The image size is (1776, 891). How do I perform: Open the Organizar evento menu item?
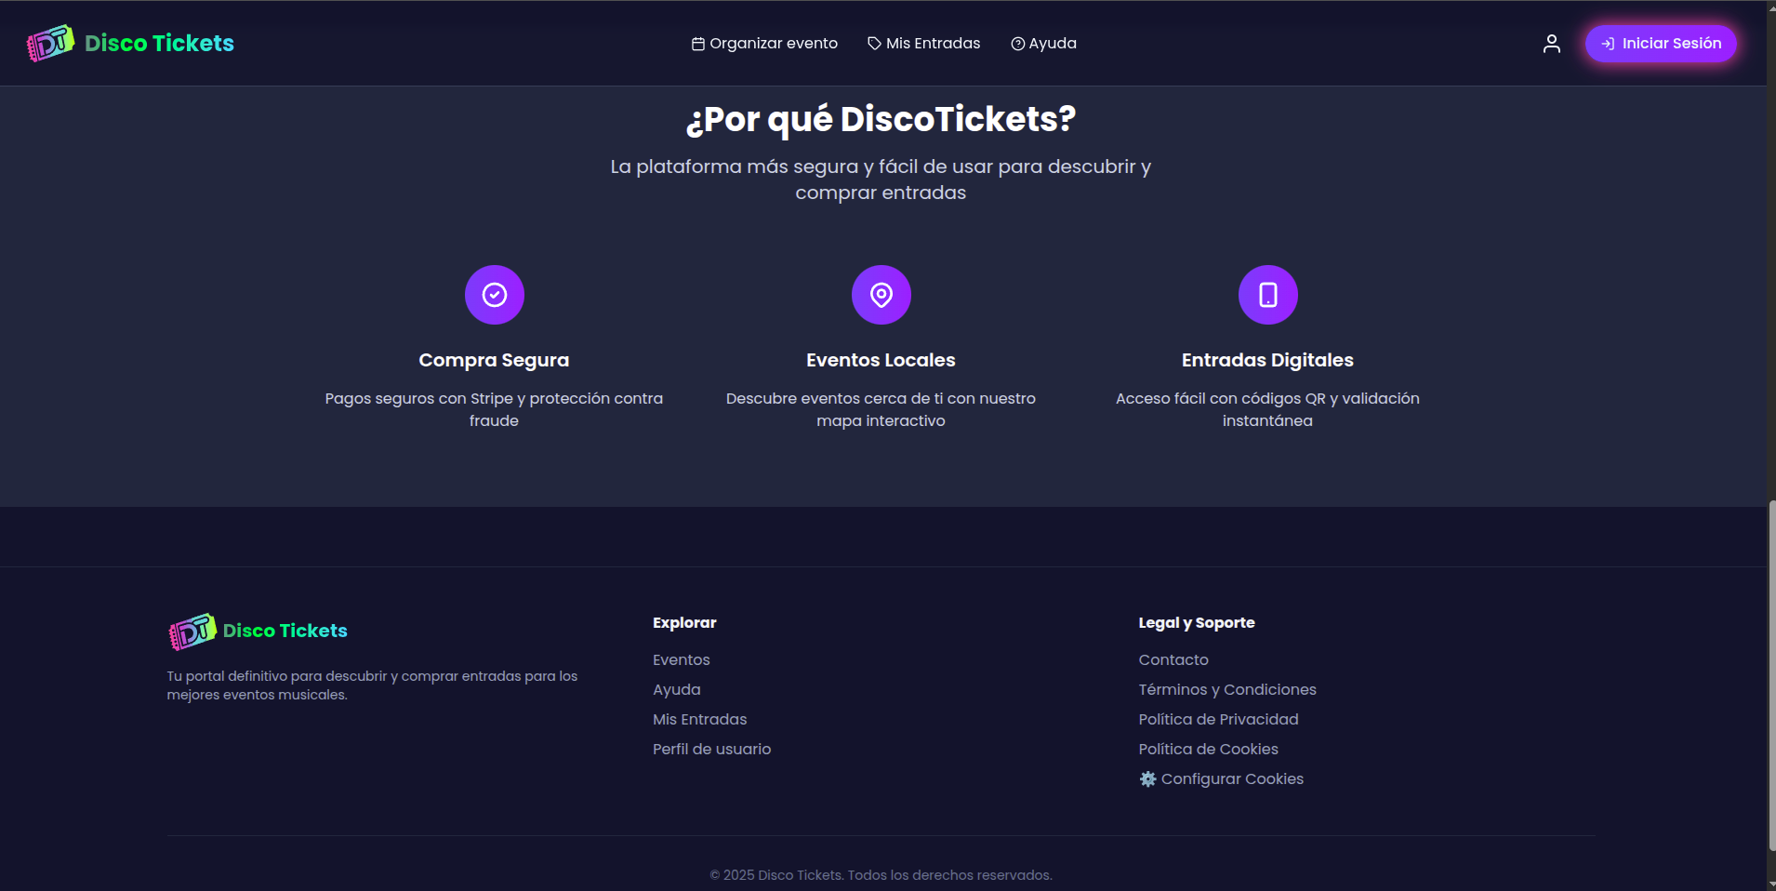click(773, 43)
